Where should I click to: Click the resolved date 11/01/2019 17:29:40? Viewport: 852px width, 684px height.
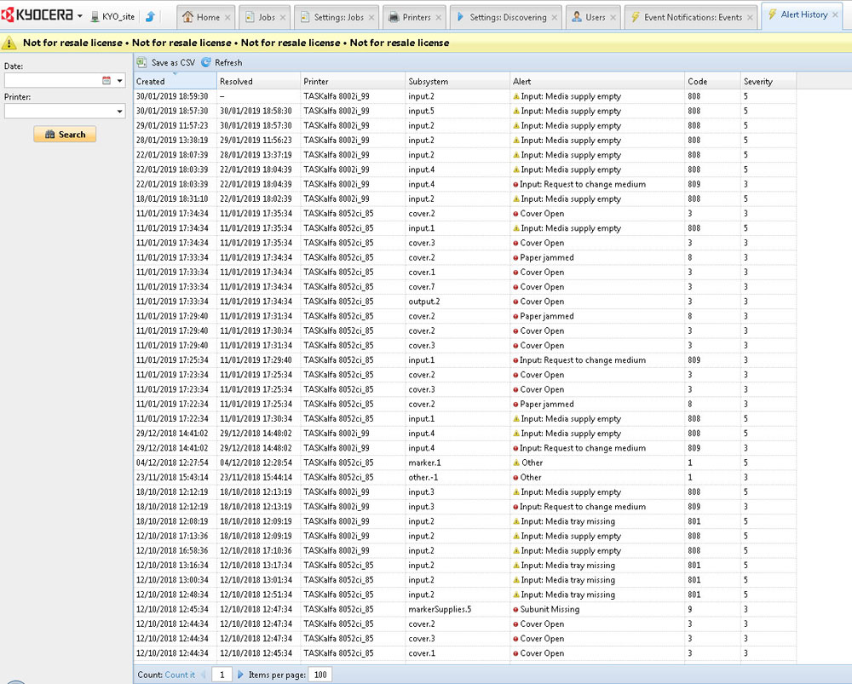coord(256,360)
